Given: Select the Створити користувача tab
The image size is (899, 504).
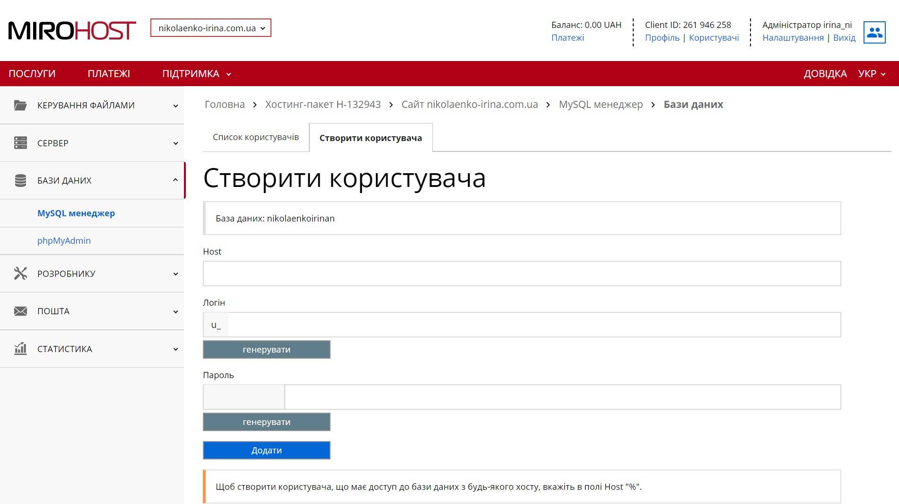Looking at the screenshot, I should (371, 138).
